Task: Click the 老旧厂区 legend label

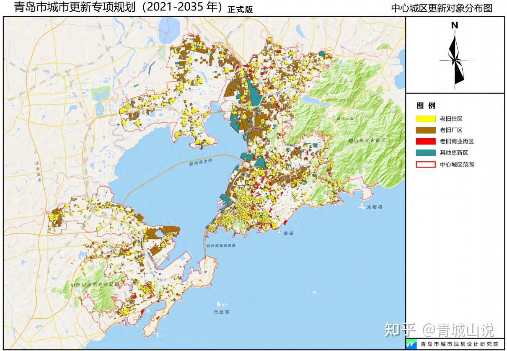Action: pyautogui.click(x=451, y=130)
